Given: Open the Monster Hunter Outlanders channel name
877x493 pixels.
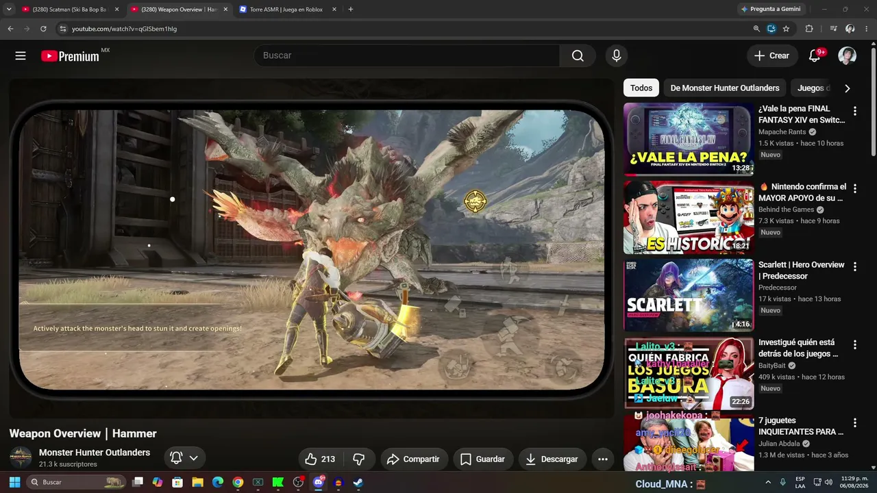Looking at the screenshot, I should click(x=95, y=453).
